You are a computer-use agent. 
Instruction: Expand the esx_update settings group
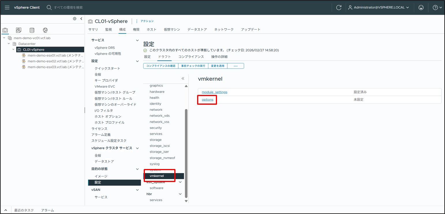pos(180,182)
